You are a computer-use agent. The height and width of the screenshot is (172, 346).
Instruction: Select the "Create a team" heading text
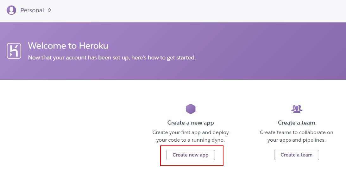pyautogui.click(x=297, y=123)
